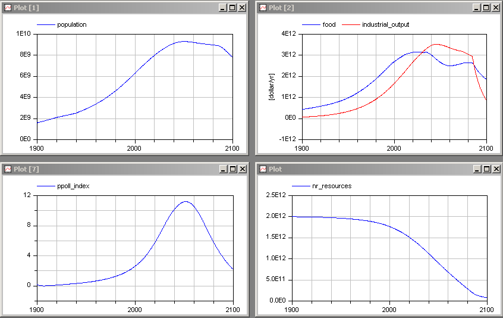Viewport: 503px width, 318px height.
Task: Minimize the Plot [1] population window
Action: (x=222, y=8)
